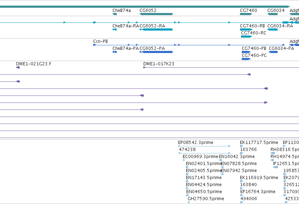Select the CG6052-RA transcript bar

coord(156,29)
